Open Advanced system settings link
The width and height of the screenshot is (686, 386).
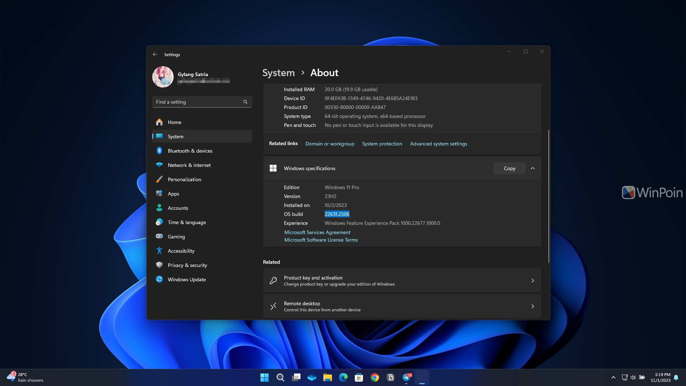pyautogui.click(x=438, y=144)
